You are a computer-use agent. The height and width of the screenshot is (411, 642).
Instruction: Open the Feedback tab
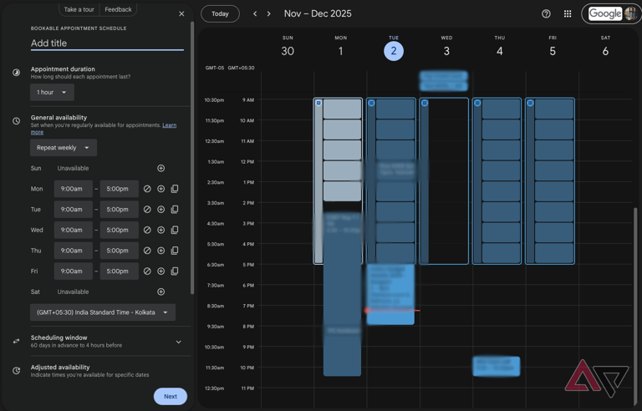(x=118, y=9)
